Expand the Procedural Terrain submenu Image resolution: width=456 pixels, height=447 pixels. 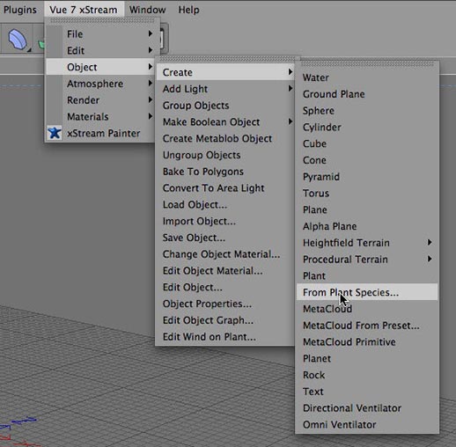(367, 260)
